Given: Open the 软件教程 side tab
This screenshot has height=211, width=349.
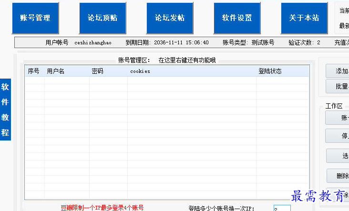Looking at the screenshot, I should pos(5,110).
